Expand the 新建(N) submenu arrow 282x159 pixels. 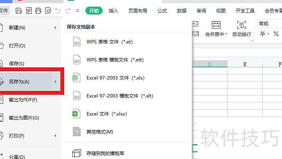[56, 28]
